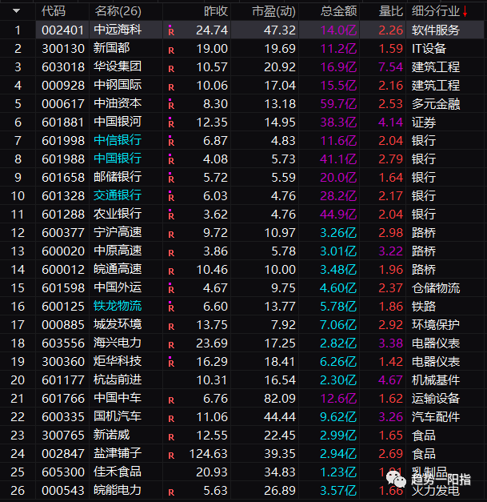Screen dimensions: 487x502
Task: Click the R marker icon for 农业银行
Action: coord(171,215)
